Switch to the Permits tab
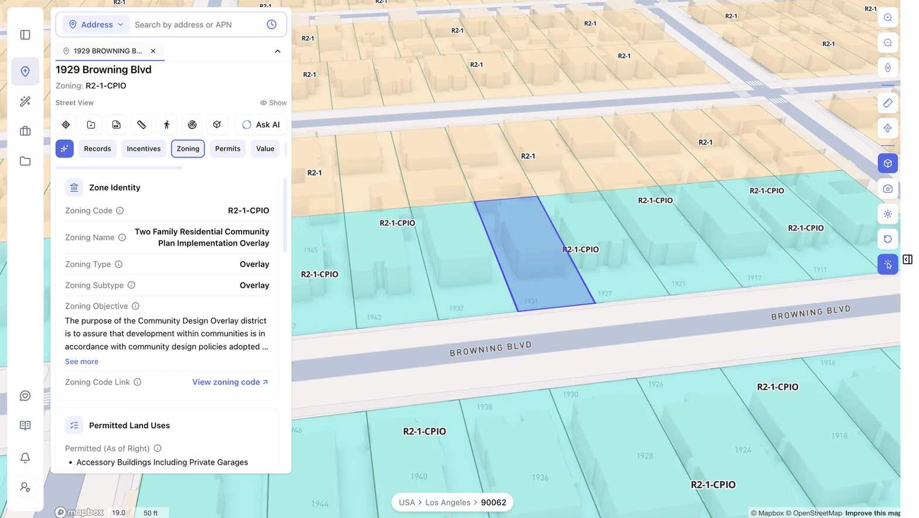The height and width of the screenshot is (518, 919). coord(227,149)
